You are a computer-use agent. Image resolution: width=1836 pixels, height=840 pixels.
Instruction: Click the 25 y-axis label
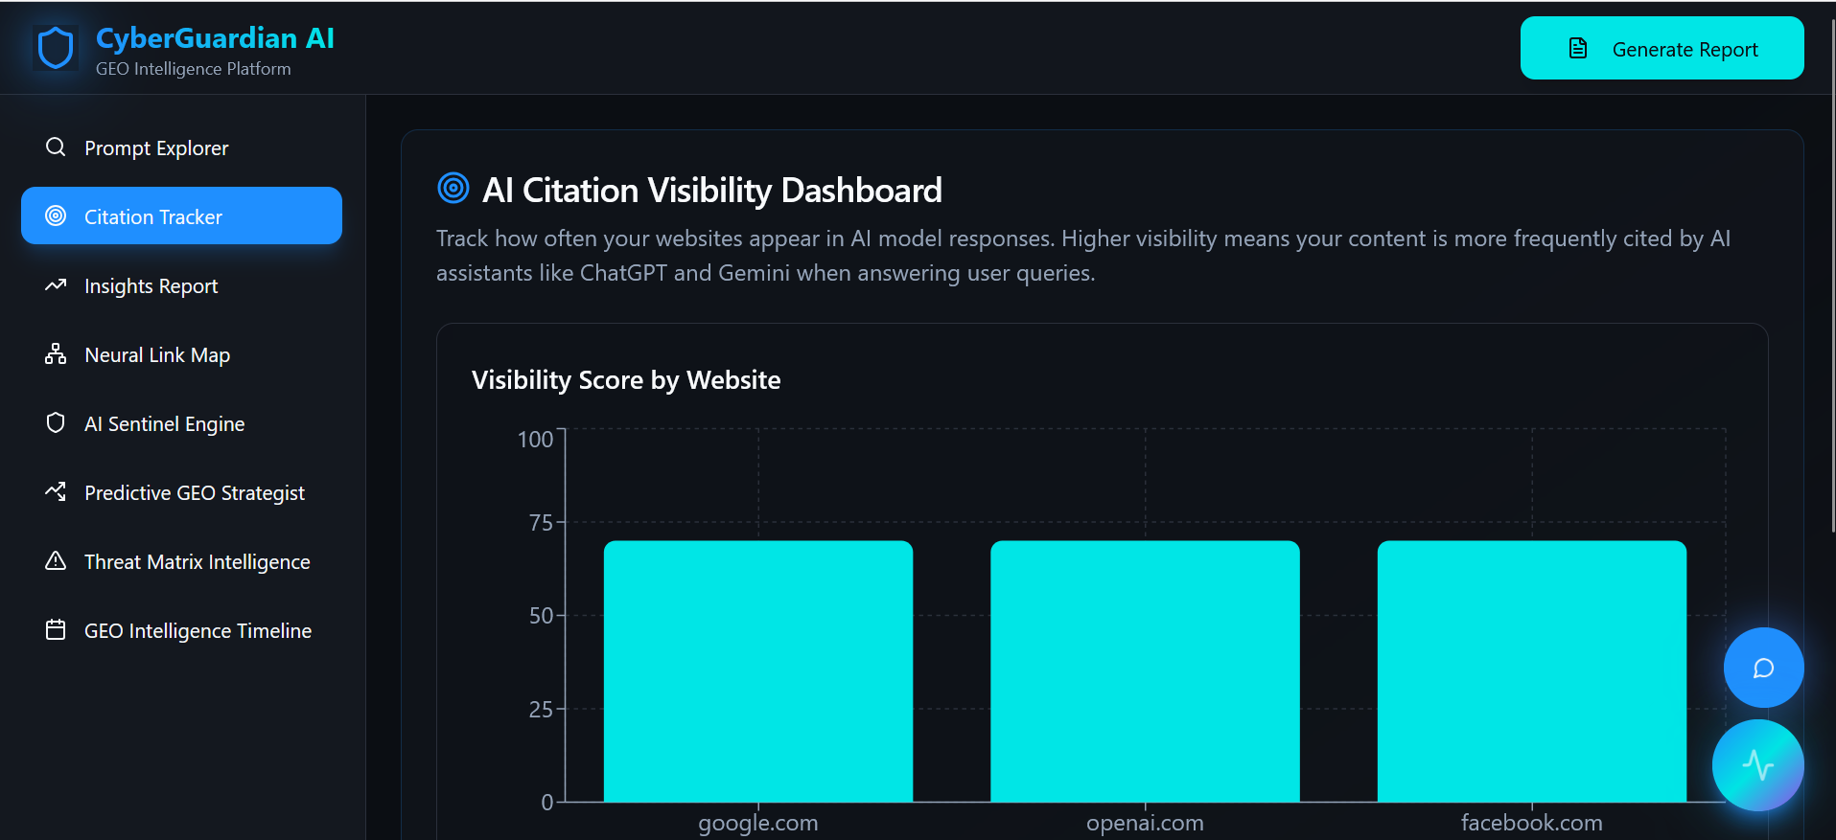pos(542,710)
